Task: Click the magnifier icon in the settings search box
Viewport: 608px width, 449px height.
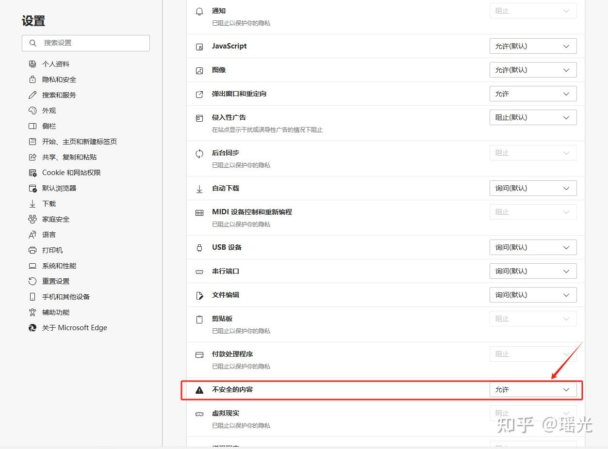Action: (x=33, y=43)
